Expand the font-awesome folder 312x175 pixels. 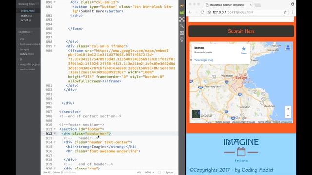29,44
